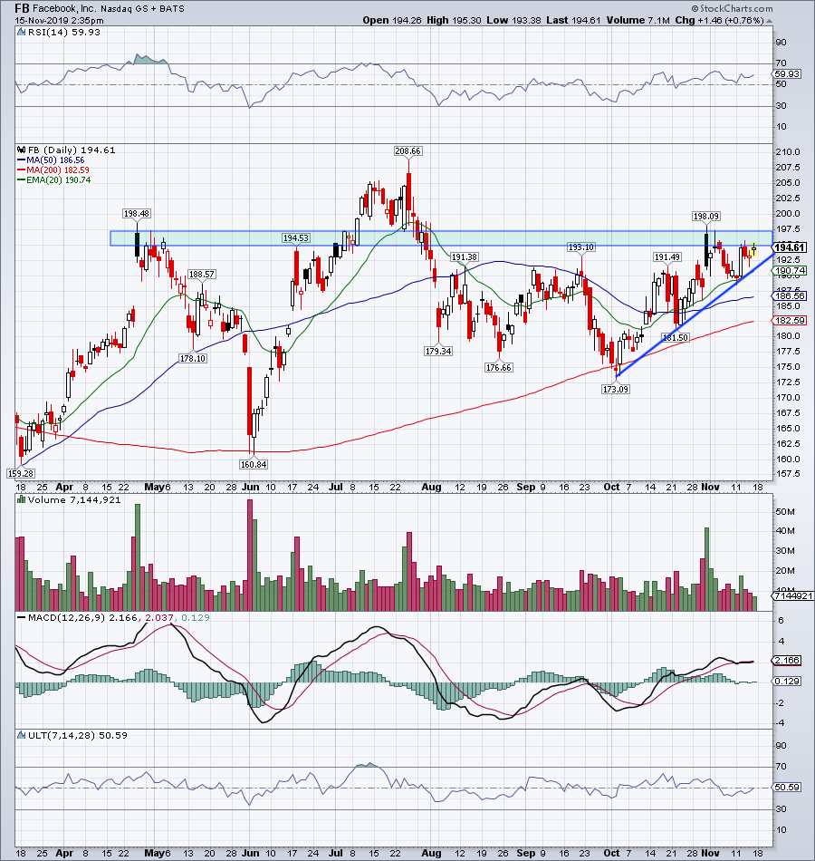Click the 193.10 price label
This screenshot has width=815, height=861.
(580, 247)
